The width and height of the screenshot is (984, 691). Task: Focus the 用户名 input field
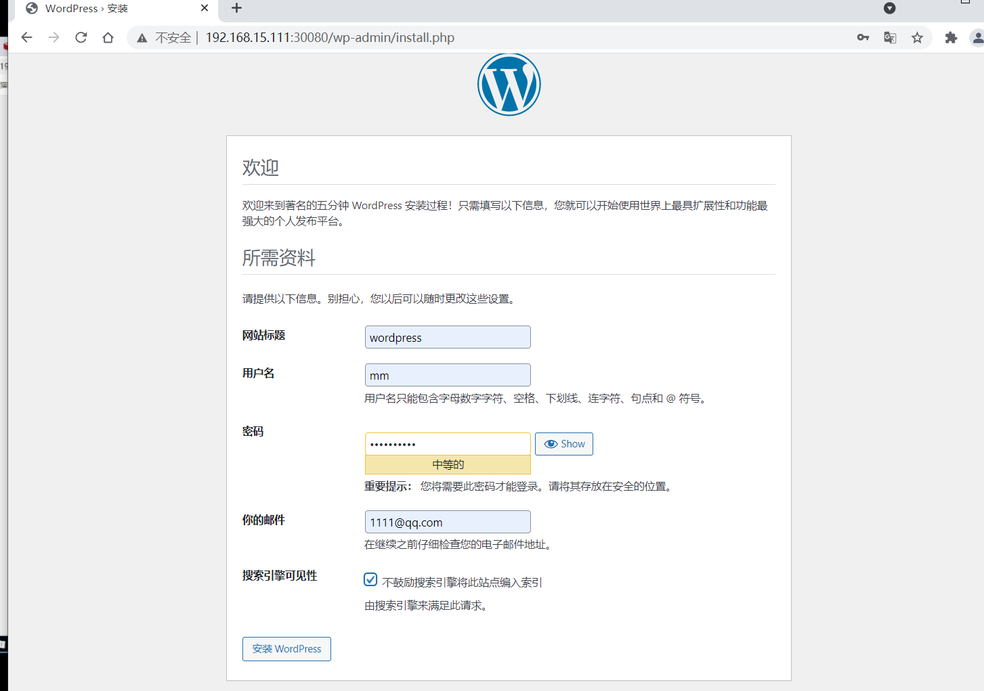[448, 375]
